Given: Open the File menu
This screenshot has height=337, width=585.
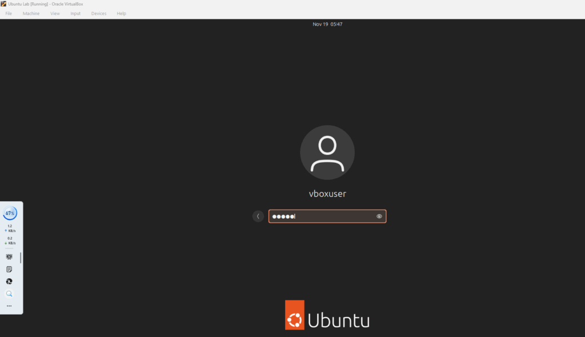Looking at the screenshot, I should (x=8, y=13).
